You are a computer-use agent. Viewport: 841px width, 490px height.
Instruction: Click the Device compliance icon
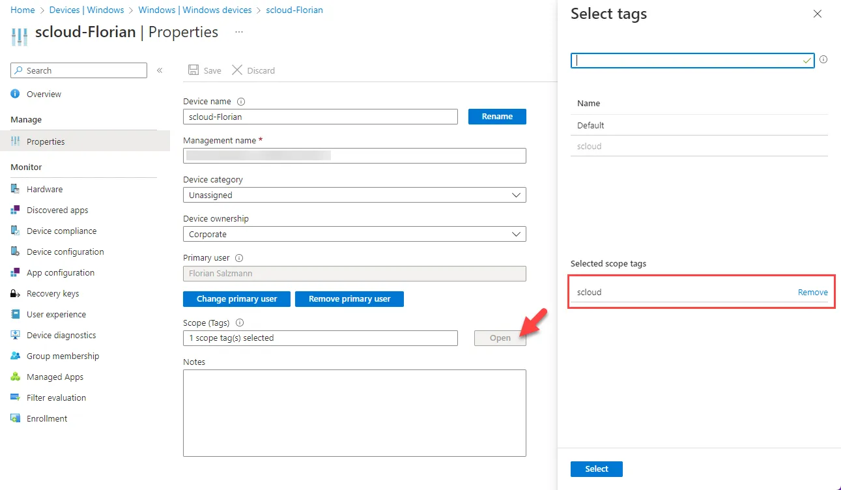[x=16, y=231]
